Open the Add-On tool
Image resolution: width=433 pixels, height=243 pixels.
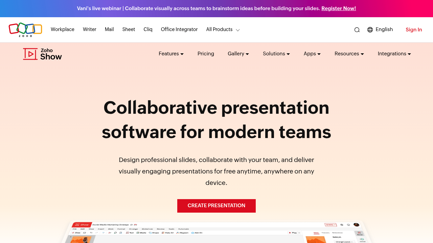[197, 233]
